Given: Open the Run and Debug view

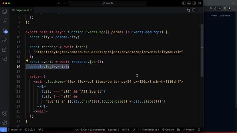Looking at the screenshot, I should [x=5, y=40].
